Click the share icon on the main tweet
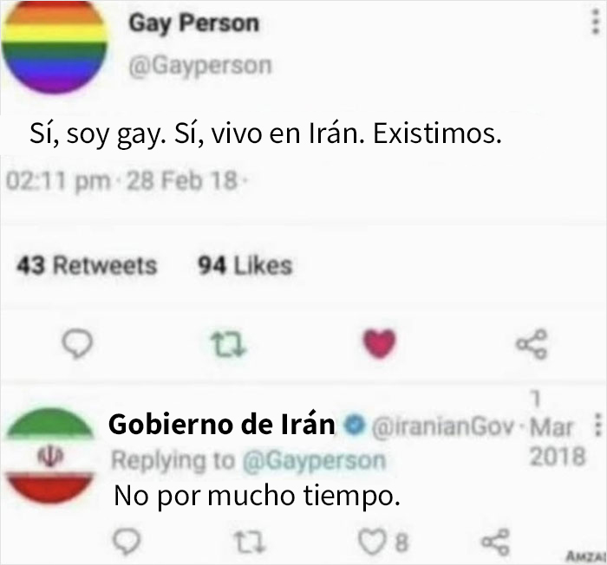Screen dimensions: 607x565 [x=532, y=344]
